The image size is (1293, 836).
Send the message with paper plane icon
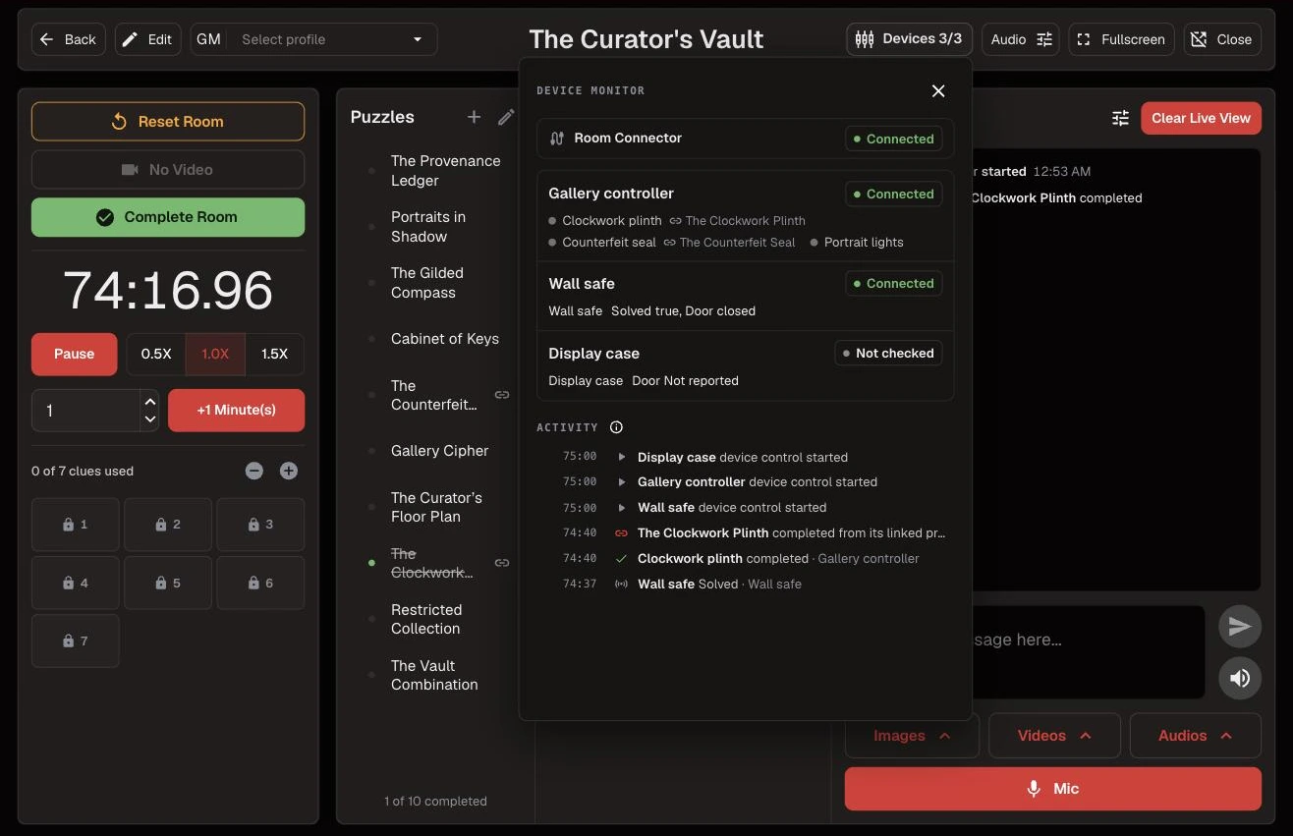click(x=1240, y=627)
